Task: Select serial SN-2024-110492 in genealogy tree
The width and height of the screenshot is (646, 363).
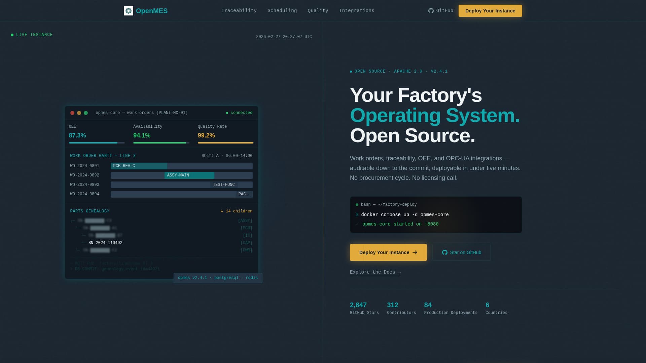Action: [x=105, y=243]
